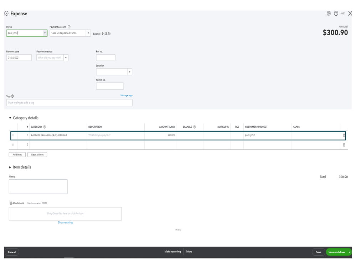
Task: Click the Class cell of line 1
Action: 316,135
